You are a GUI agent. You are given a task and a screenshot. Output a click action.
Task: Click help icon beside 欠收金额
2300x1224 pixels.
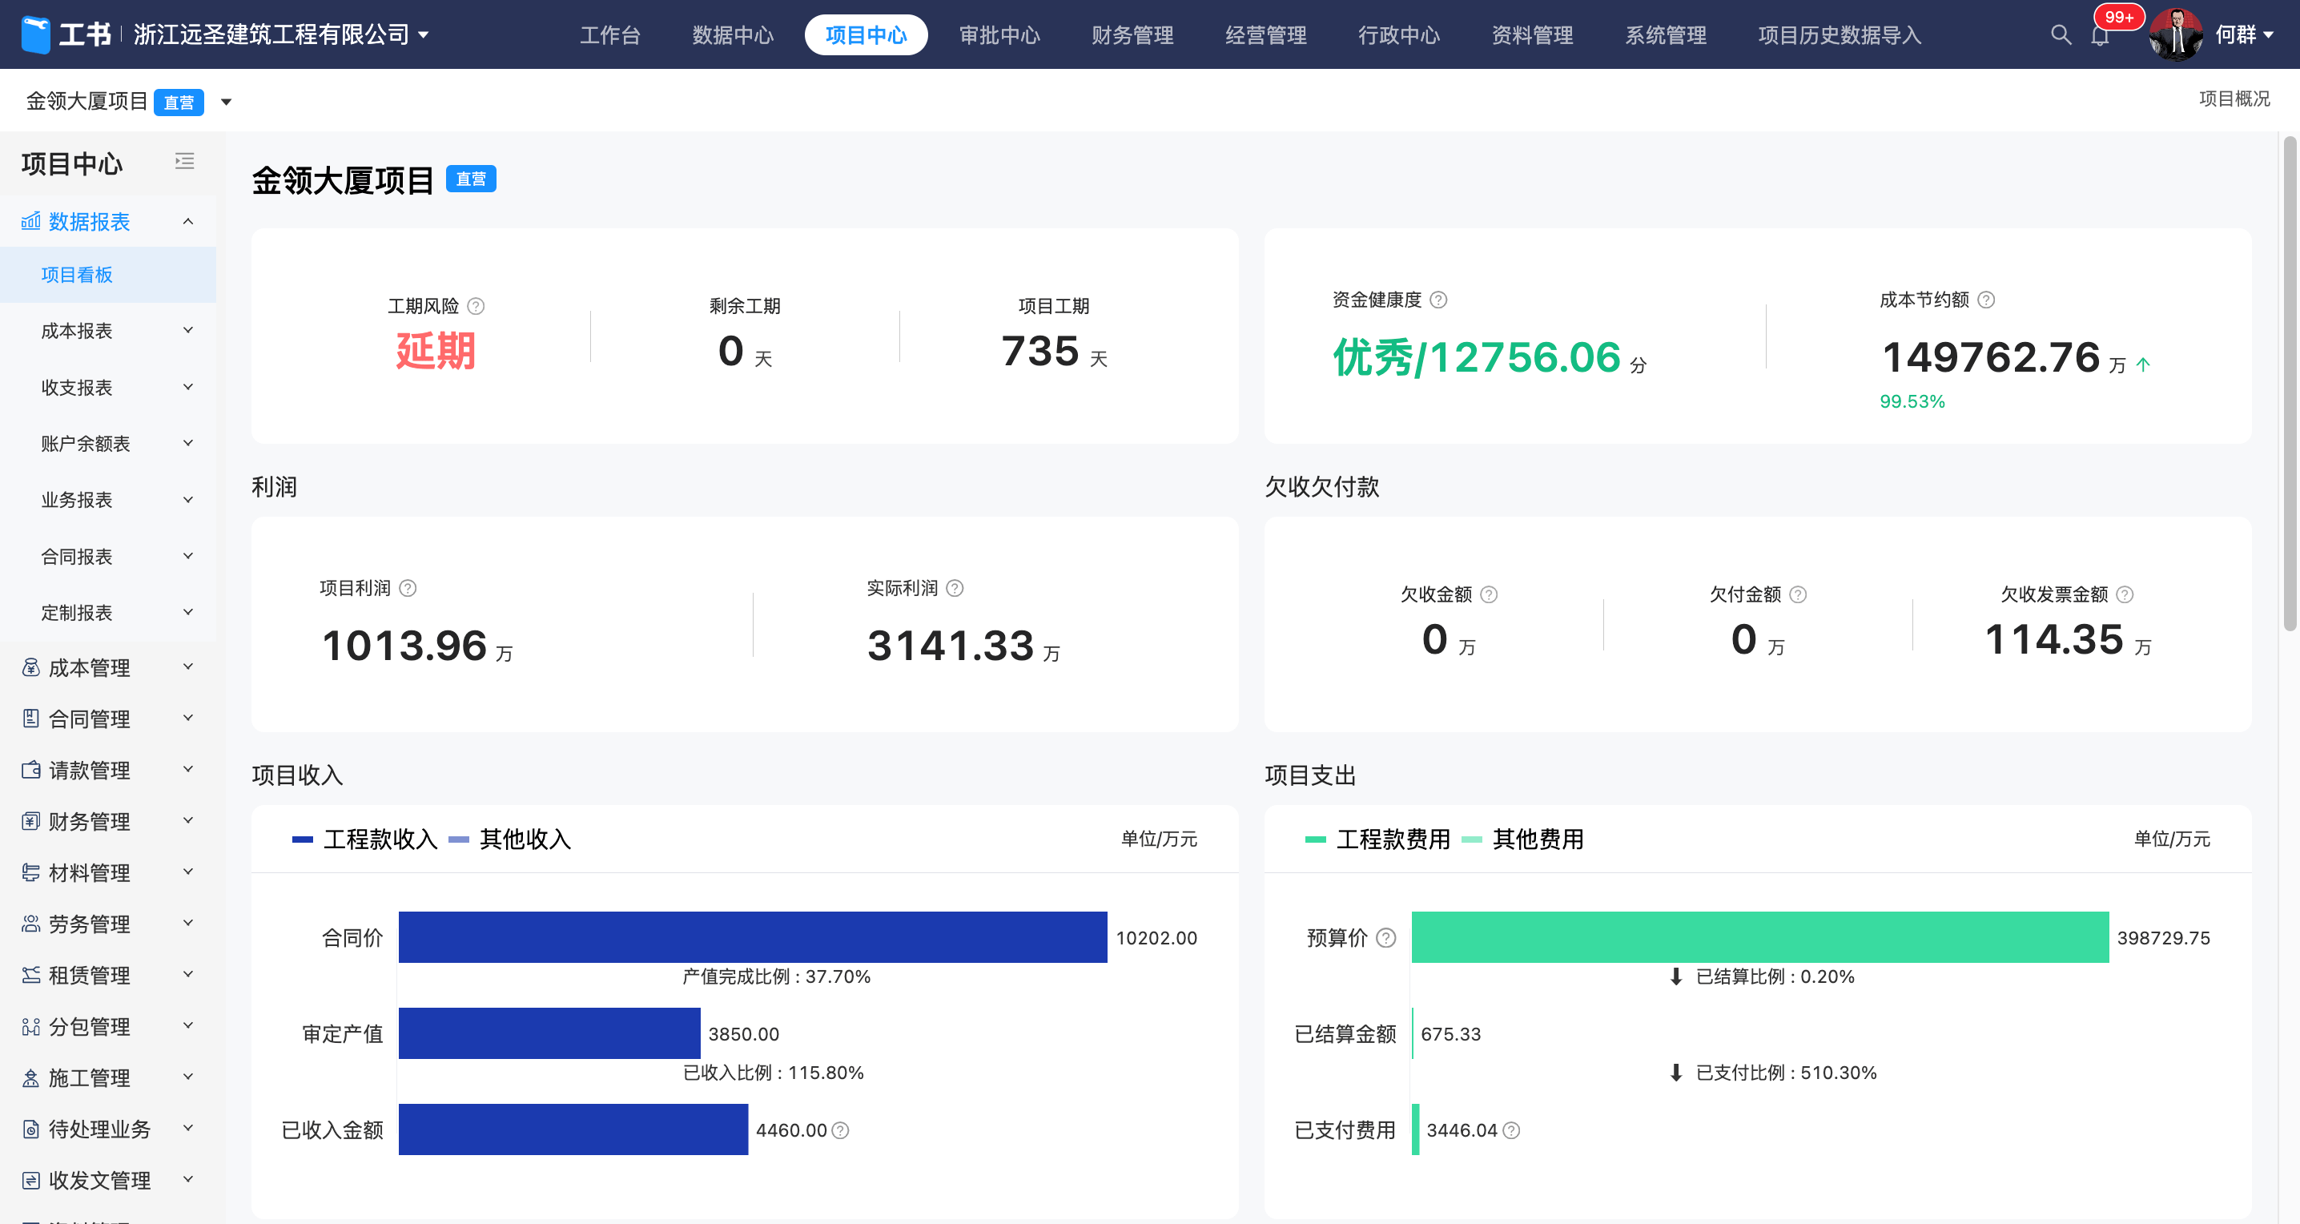(1489, 594)
